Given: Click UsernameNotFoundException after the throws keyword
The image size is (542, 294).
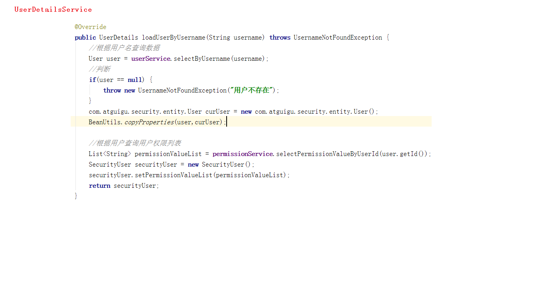Looking at the screenshot, I should (x=337, y=38).
